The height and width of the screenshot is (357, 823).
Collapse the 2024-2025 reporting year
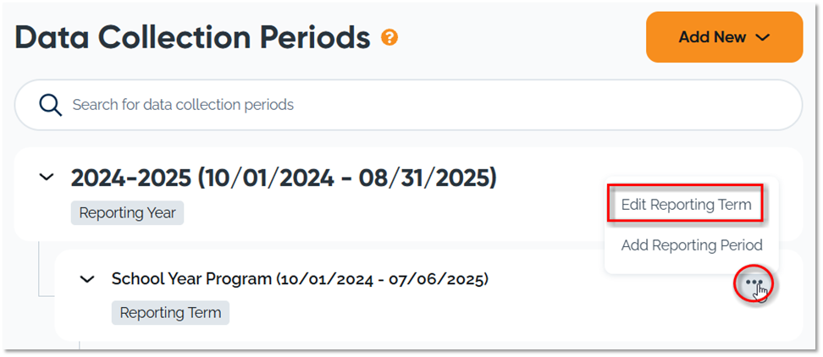[47, 178]
